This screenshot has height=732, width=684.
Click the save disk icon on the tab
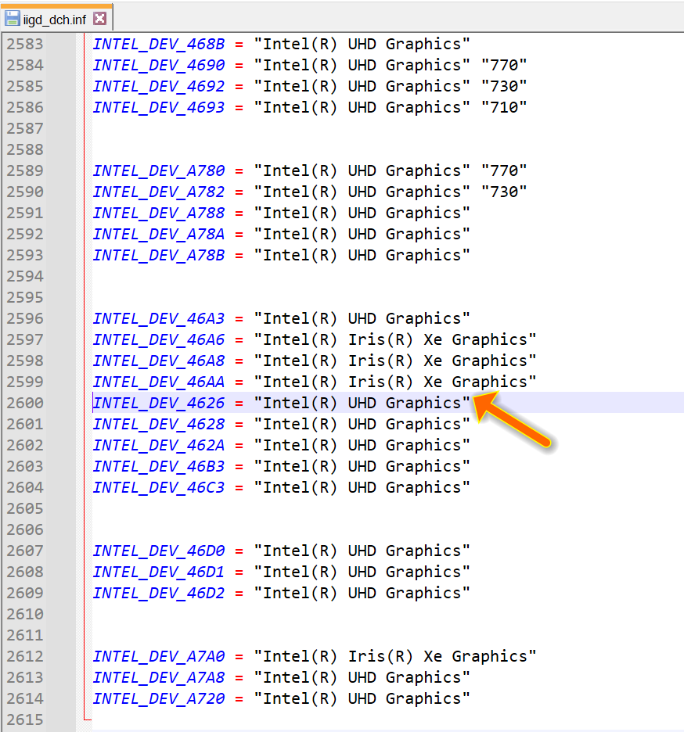(13, 19)
